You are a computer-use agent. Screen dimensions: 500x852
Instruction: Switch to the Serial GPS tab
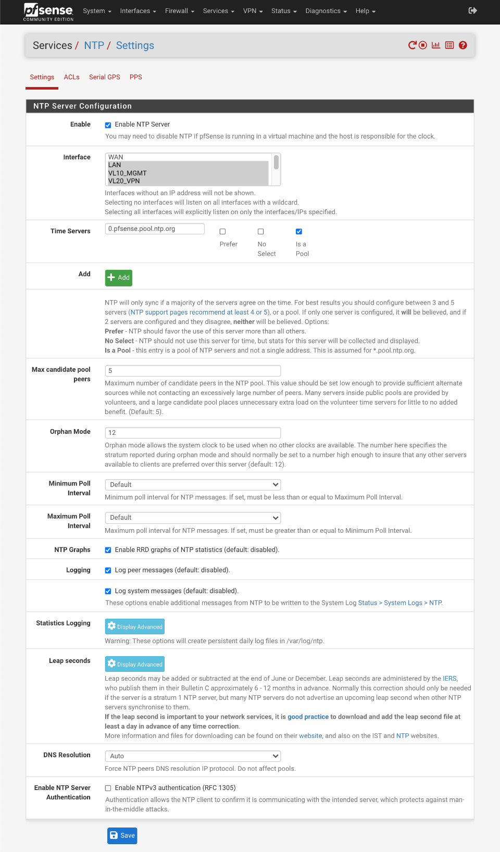pos(105,77)
